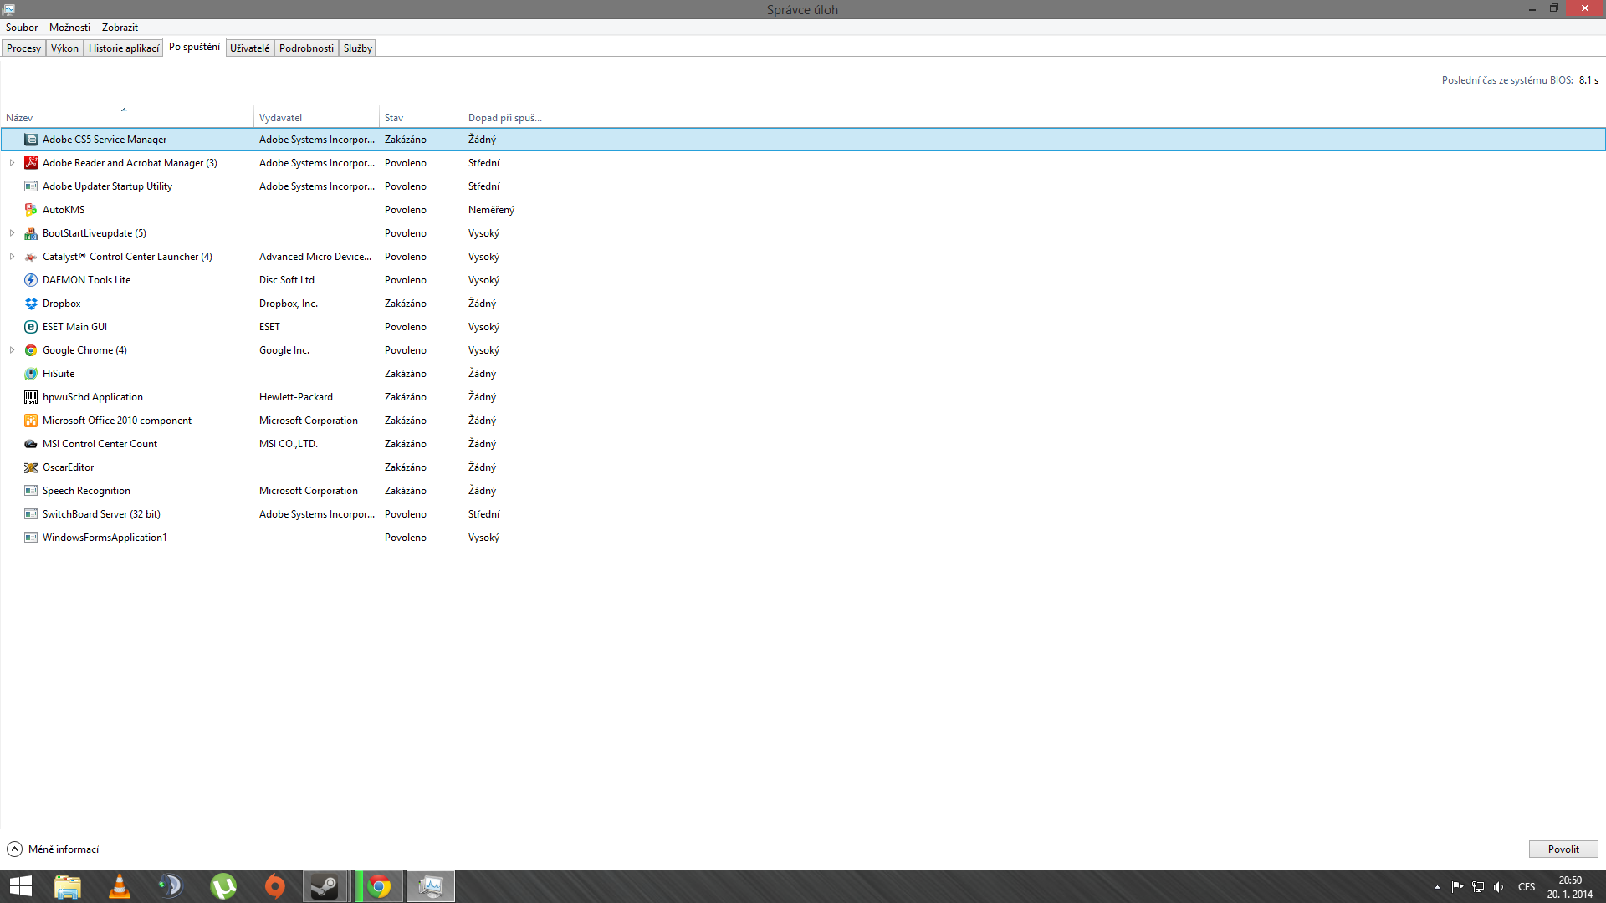
Task: Select the DAEMON Tools Lite icon
Action: point(31,280)
